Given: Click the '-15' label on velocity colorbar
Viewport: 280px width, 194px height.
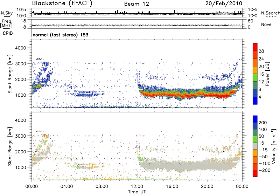Looking at the screenshot, I should coord(263,150).
